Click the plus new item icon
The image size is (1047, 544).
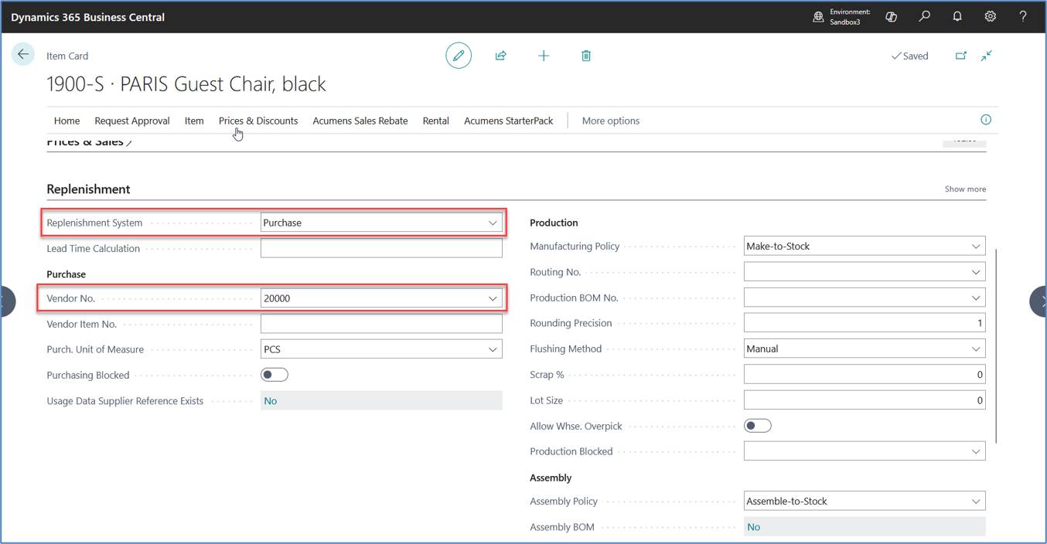point(544,56)
